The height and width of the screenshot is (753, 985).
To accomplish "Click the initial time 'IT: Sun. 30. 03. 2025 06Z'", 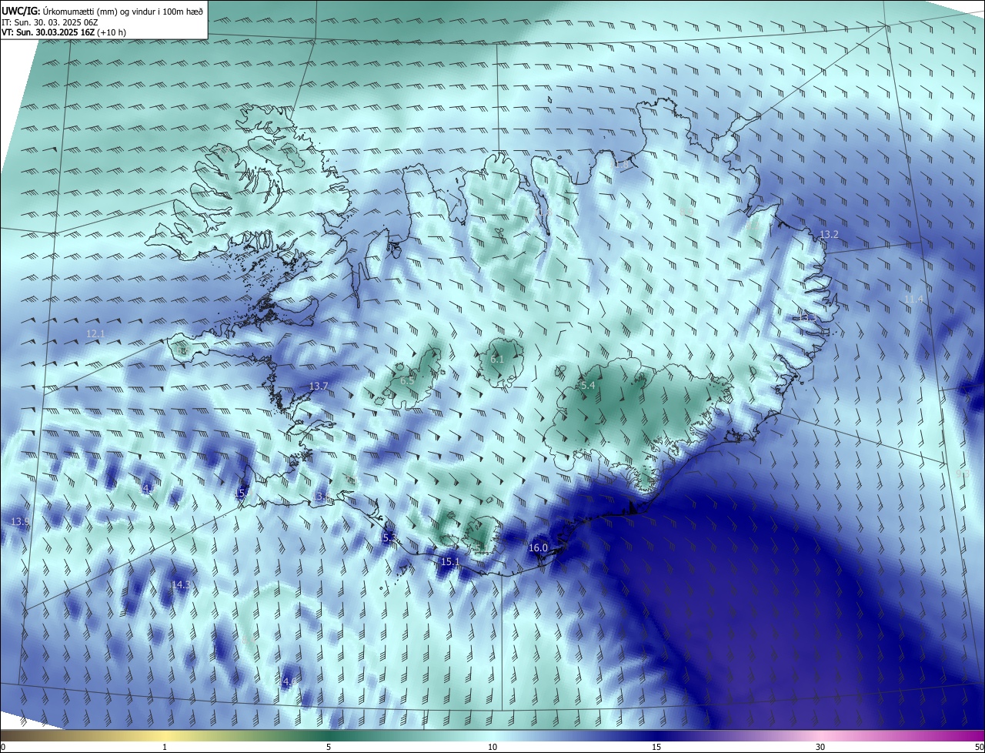I will pos(49,22).
